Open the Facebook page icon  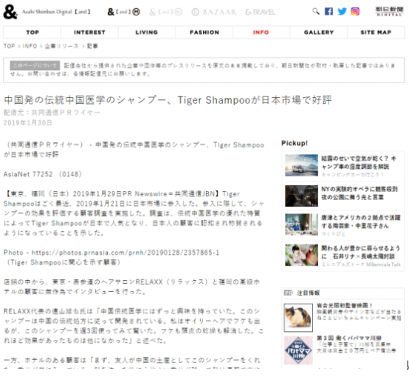point(329,12)
